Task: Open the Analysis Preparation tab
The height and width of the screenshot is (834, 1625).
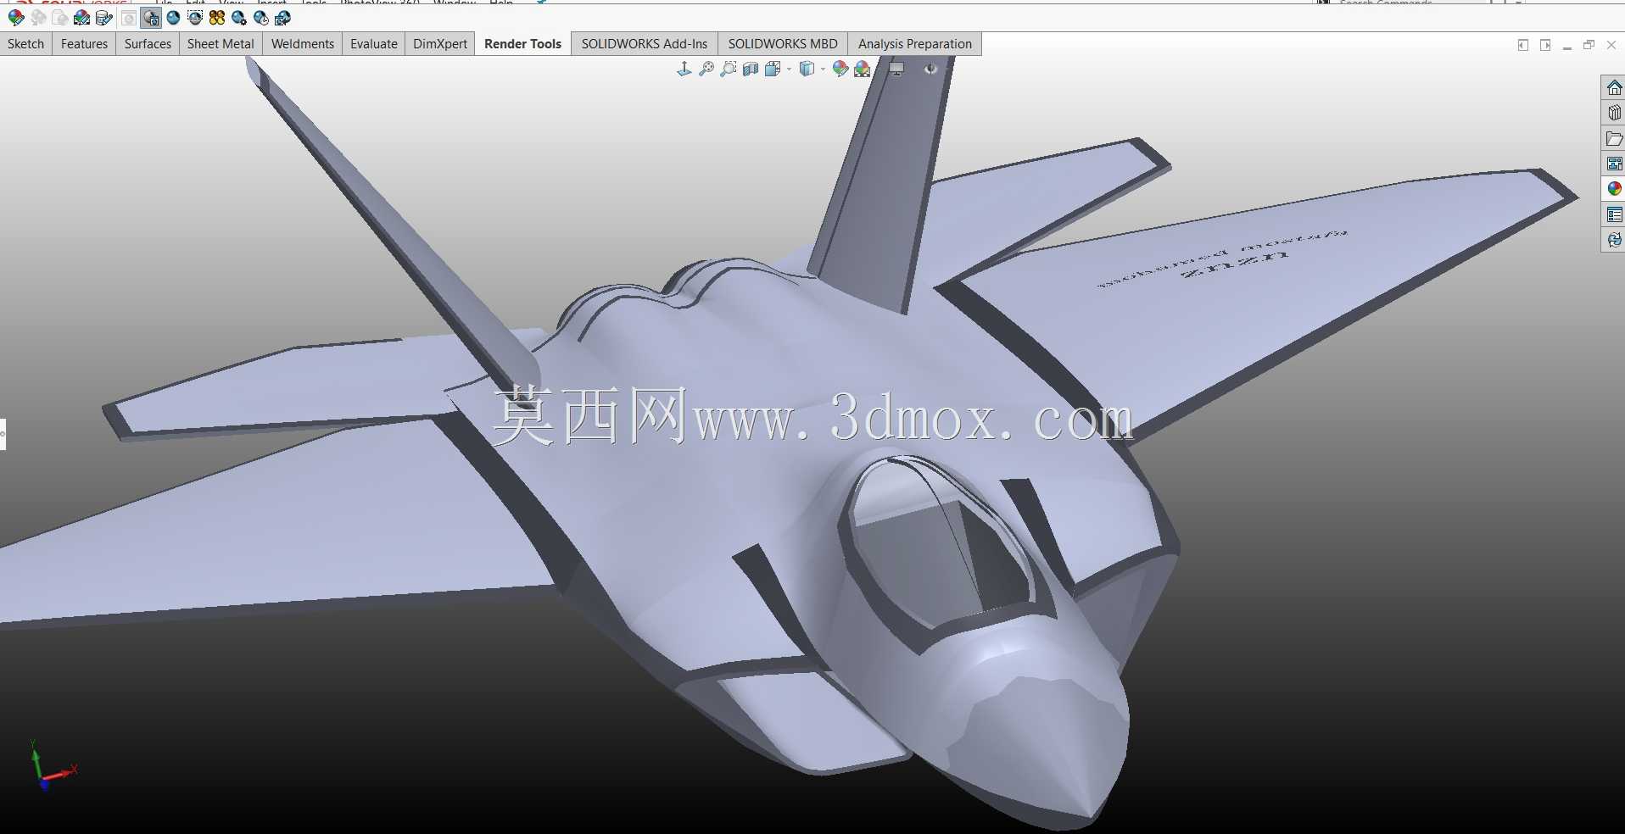Action: (x=915, y=44)
